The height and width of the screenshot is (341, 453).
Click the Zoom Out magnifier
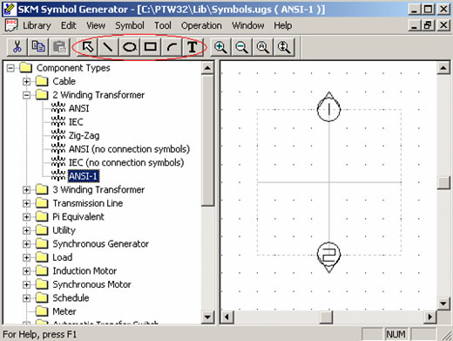[241, 47]
